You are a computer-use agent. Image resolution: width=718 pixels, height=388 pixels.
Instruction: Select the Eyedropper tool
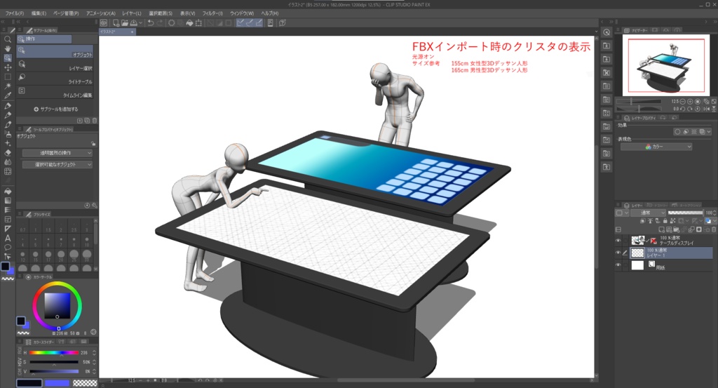[x=7, y=95]
